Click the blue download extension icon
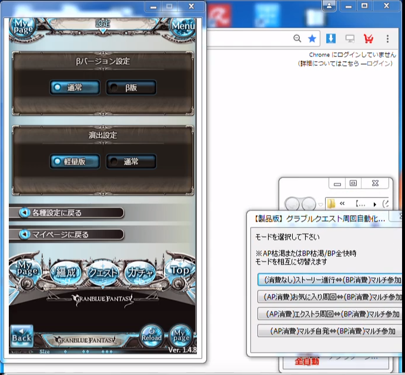405x375 pixels. point(331,38)
